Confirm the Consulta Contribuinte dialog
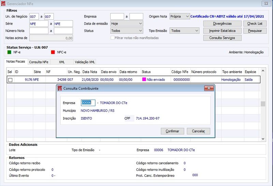Screen dimensions: 273x186 (172, 131)
